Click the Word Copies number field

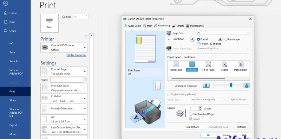tap(79, 17)
